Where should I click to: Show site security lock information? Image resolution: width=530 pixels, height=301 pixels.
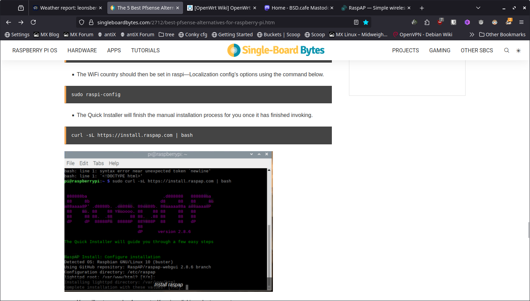pos(91,22)
